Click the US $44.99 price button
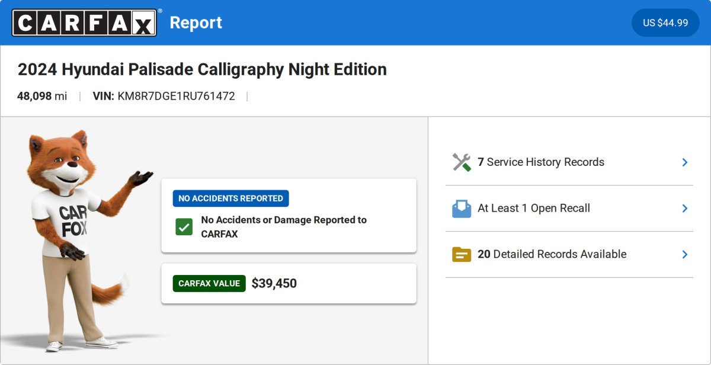The height and width of the screenshot is (365, 711). [x=665, y=23]
